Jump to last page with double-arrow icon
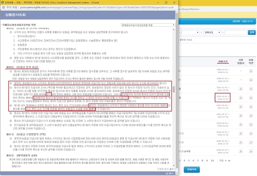 [229, 161]
